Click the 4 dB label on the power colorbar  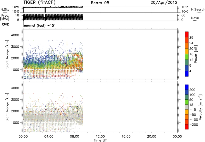190,71
